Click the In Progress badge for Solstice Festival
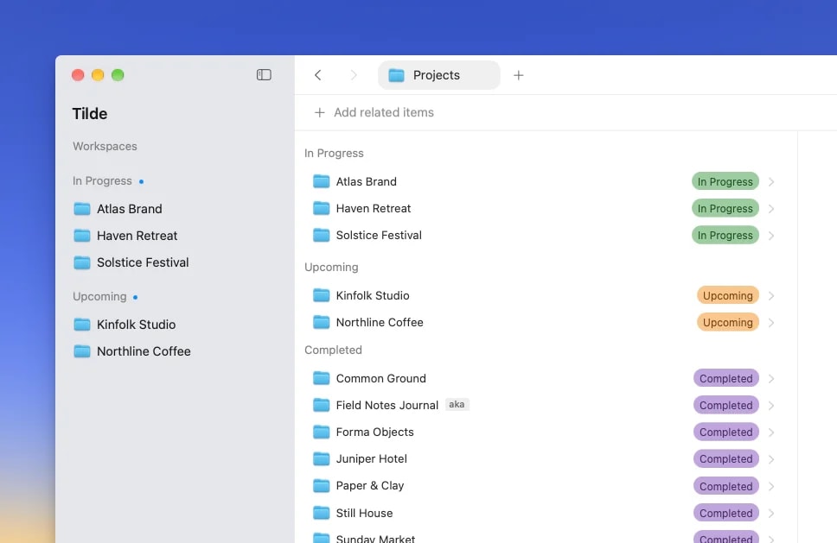Screen dimensions: 837x543 pos(725,235)
